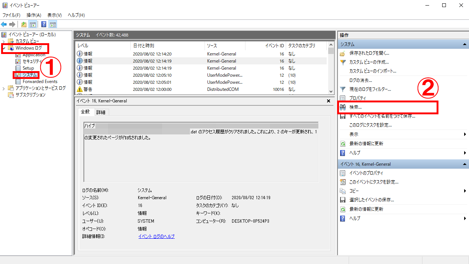
Task: Sort events by the ソース column header
Action: [225, 46]
